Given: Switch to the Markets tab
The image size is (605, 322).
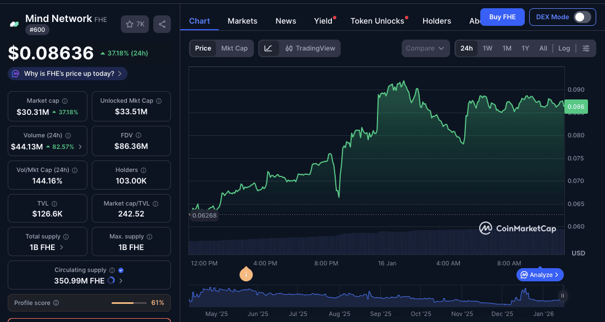Looking at the screenshot, I should coord(242,21).
